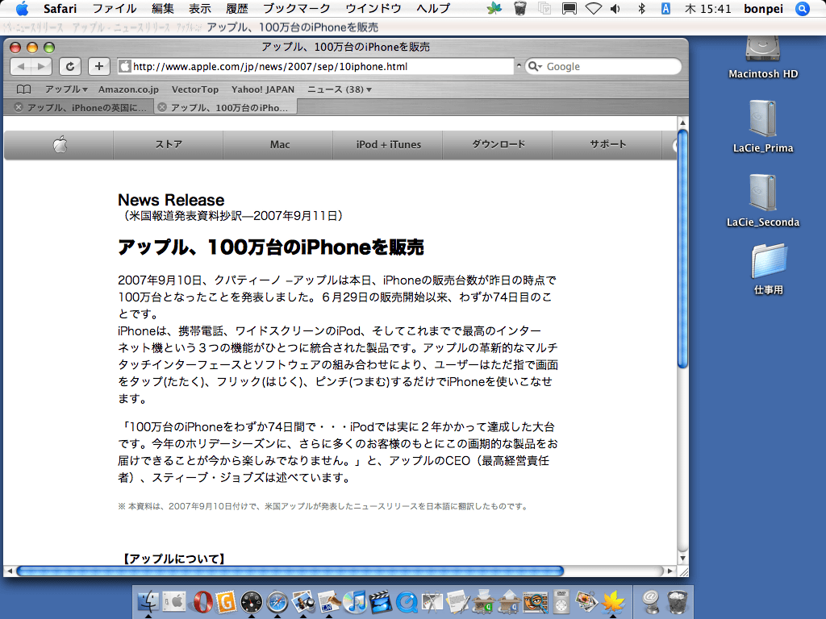Open Preview from the Dock
The image size is (826, 619).
click(303, 601)
